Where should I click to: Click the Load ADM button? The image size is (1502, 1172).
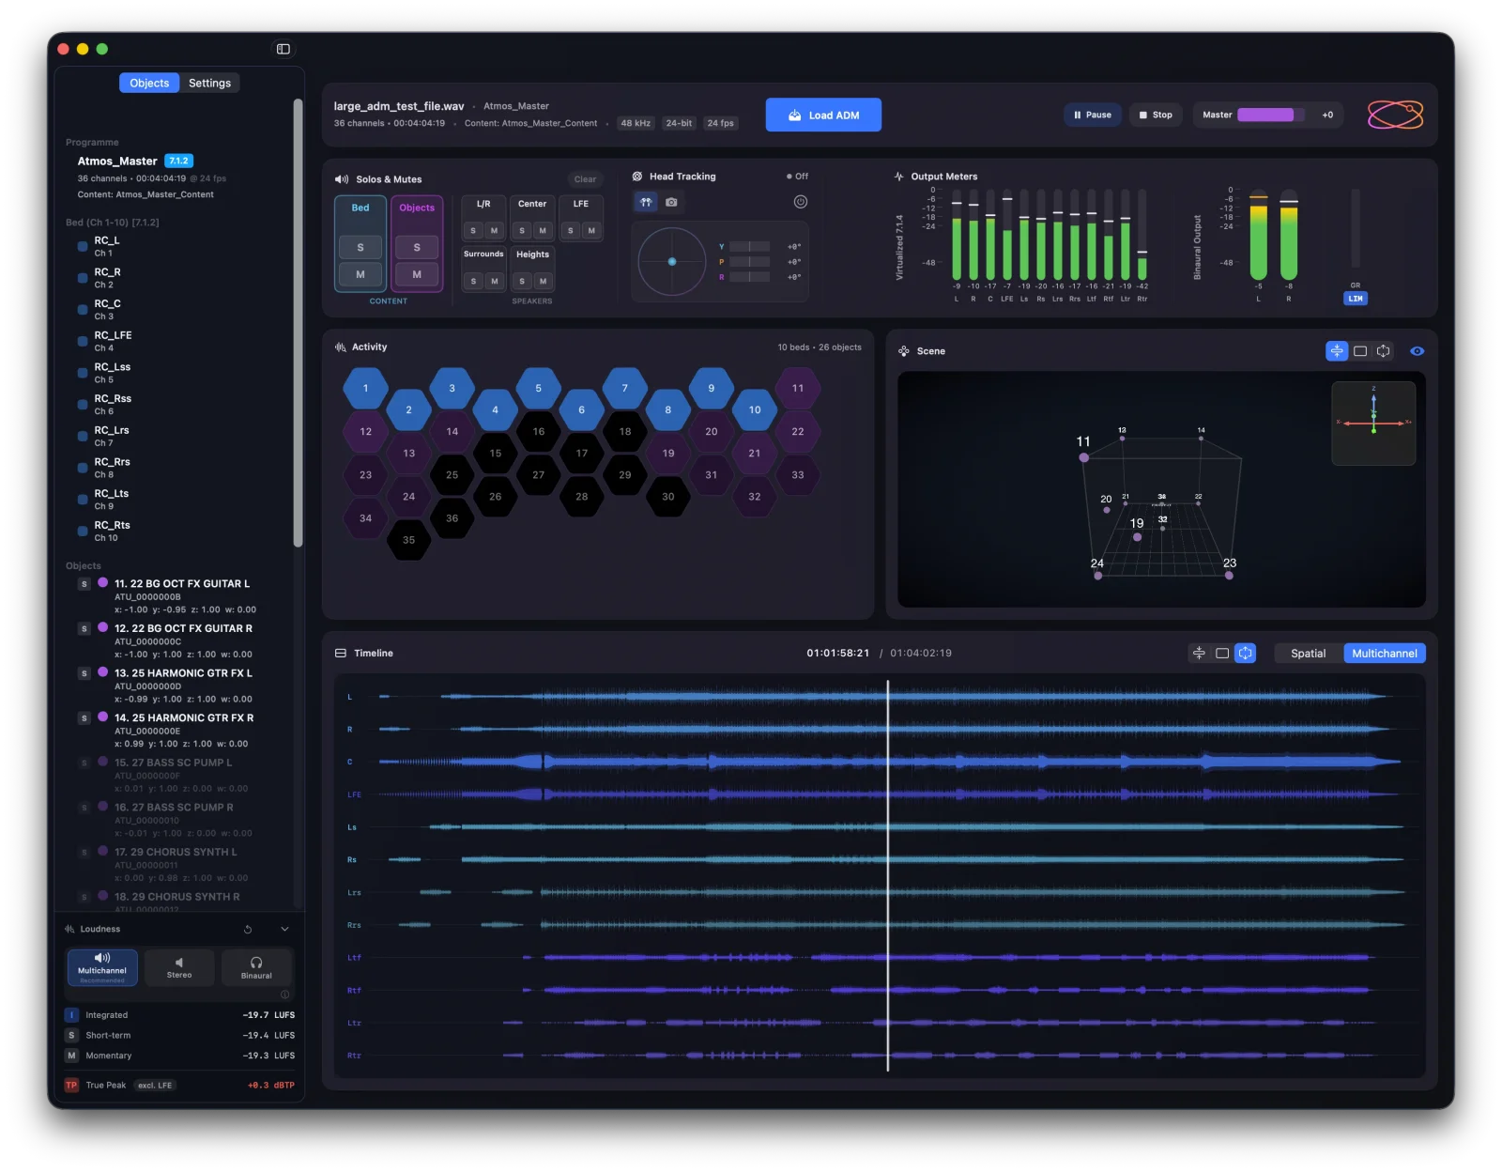tap(823, 115)
